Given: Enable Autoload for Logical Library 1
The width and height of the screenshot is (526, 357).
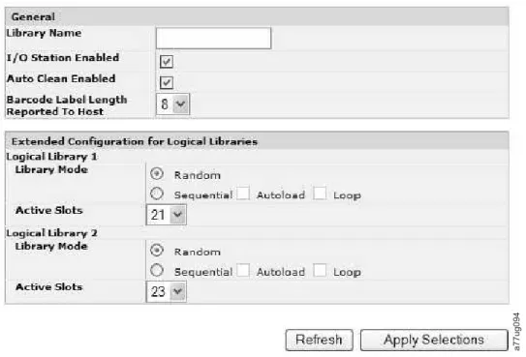Looking at the screenshot, I should click(x=243, y=193).
